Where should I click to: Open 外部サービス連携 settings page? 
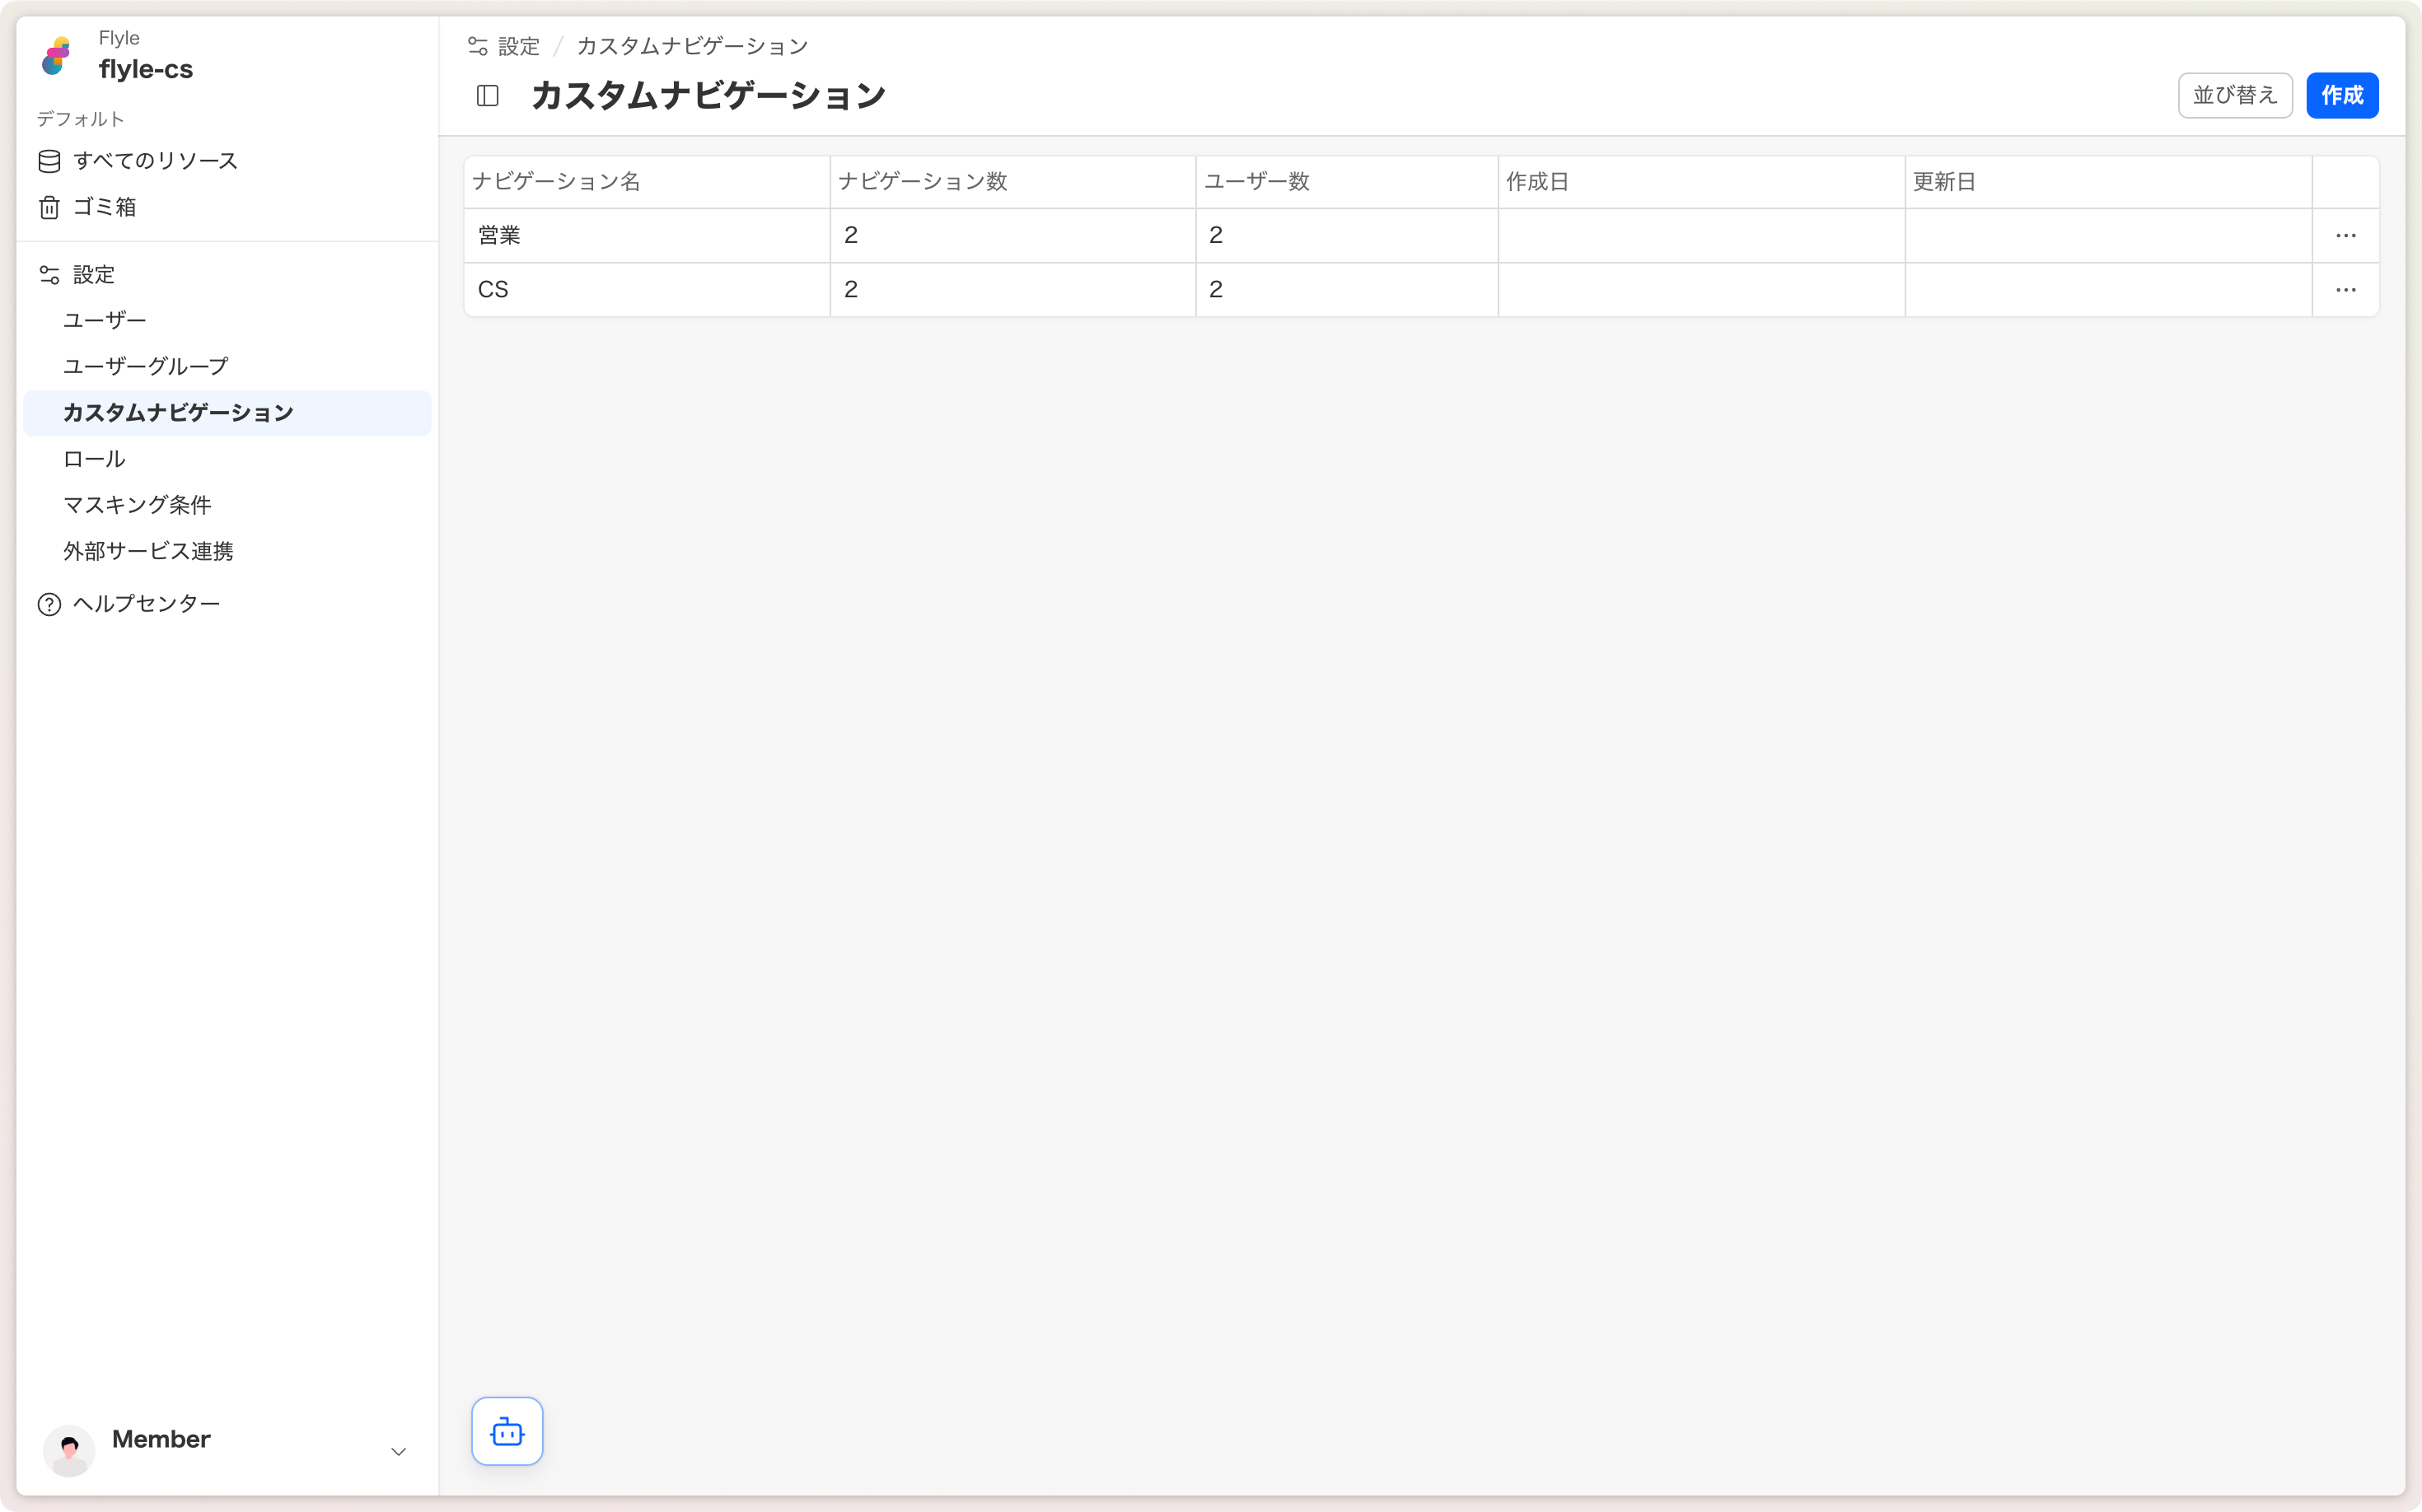[148, 551]
